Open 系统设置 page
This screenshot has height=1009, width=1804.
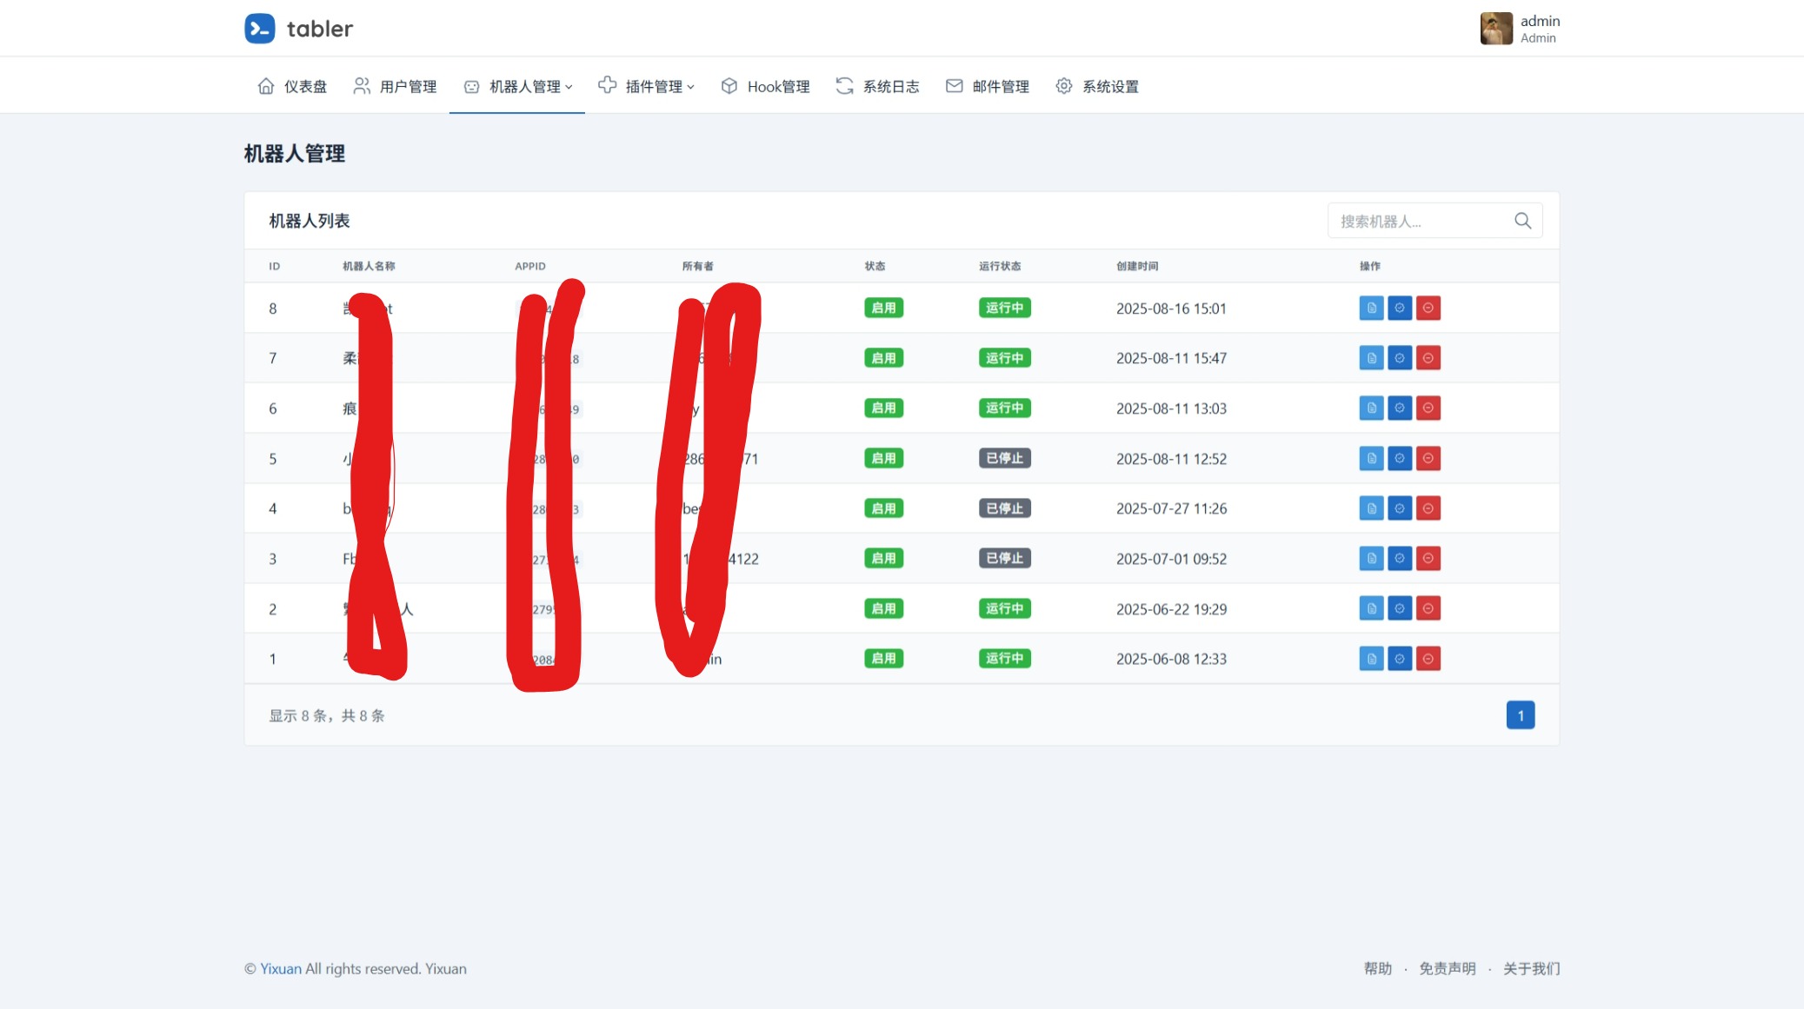coord(1097,86)
